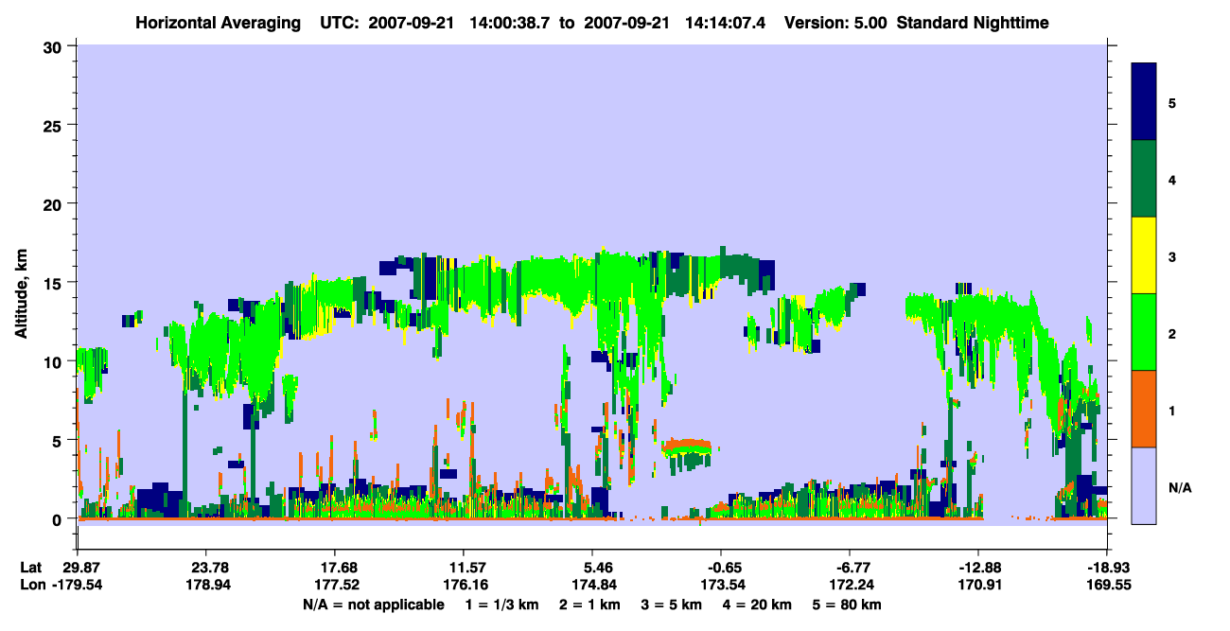Screen dimensions: 1230x631
Task: Click legend text 'N/A = not applicable'
Action: point(373,605)
